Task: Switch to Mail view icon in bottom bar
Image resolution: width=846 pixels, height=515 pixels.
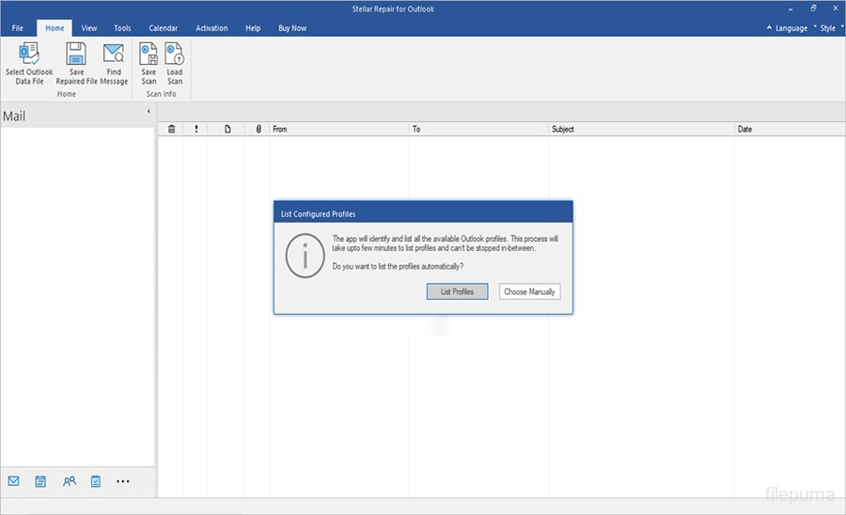Action: point(13,481)
